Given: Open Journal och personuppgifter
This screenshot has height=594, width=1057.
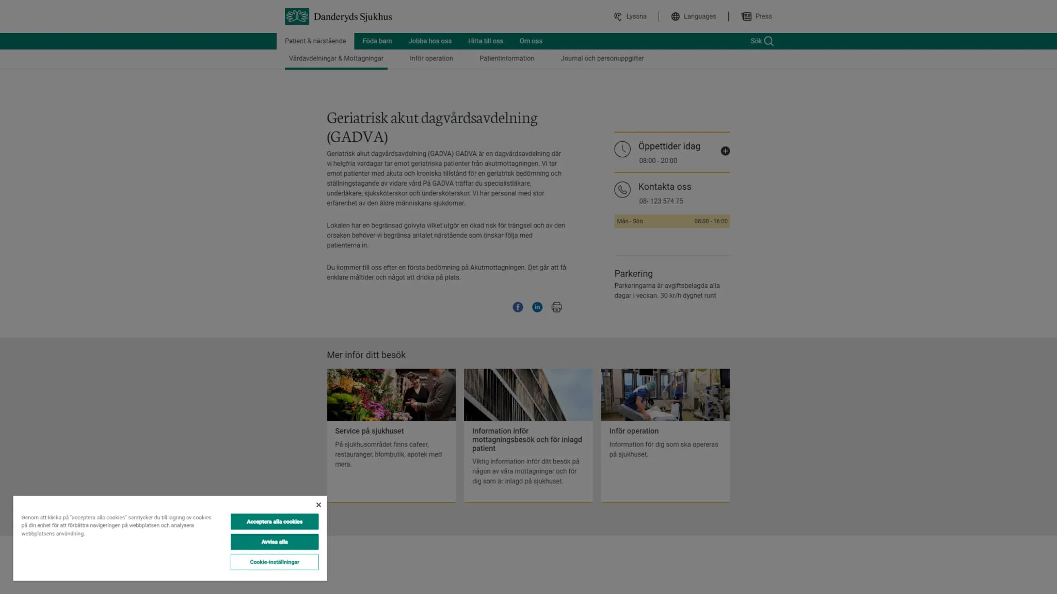Looking at the screenshot, I should 602,59.
